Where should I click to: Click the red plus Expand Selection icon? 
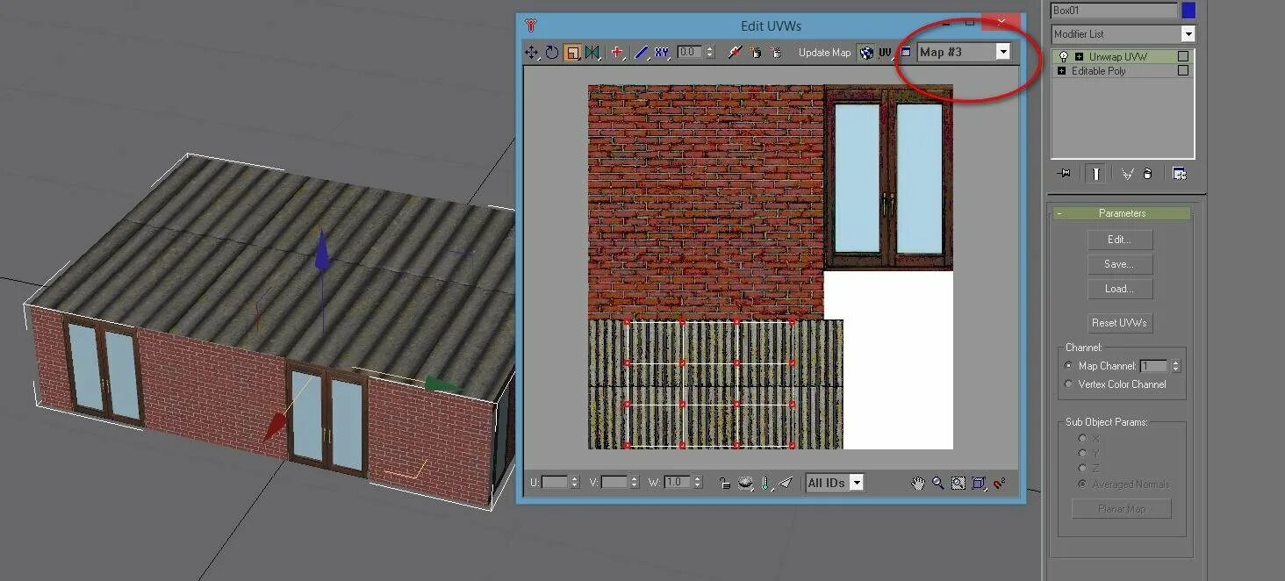[x=617, y=53]
